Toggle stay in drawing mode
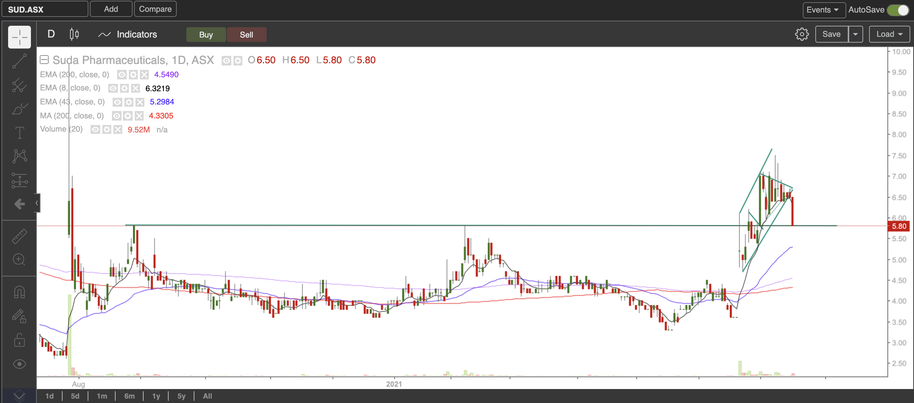Screen dimensions: 914x403 pyautogui.click(x=20, y=316)
